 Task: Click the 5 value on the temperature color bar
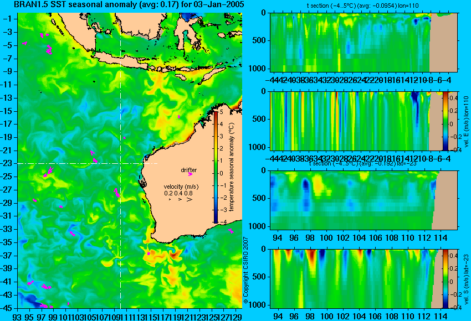[x=222, y=112]
